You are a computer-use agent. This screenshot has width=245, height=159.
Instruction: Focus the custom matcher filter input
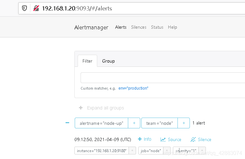point(163,78)
